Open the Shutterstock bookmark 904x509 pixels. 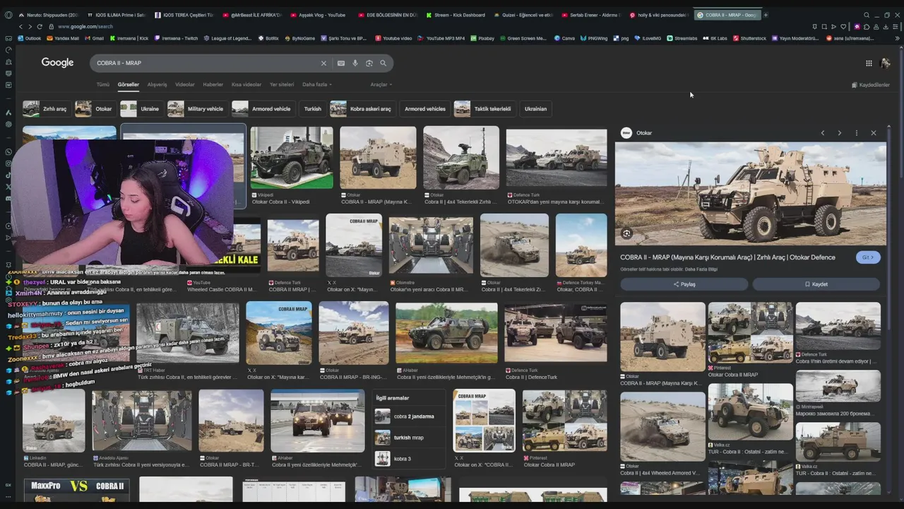click(x=749, y=38)
